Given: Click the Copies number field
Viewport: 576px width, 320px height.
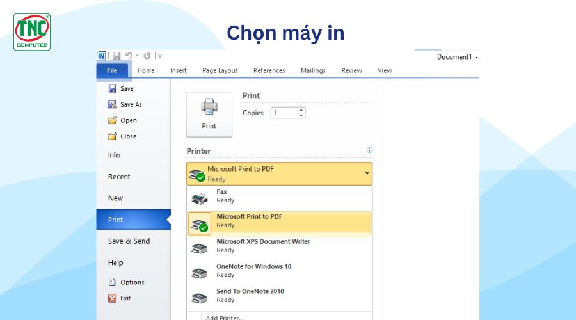Looking at the screenshot, I should 284,113.
